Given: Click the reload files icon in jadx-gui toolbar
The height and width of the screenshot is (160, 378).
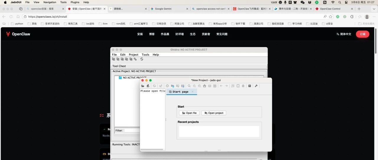Looking at the screenshot, I should tap(154, 86).
